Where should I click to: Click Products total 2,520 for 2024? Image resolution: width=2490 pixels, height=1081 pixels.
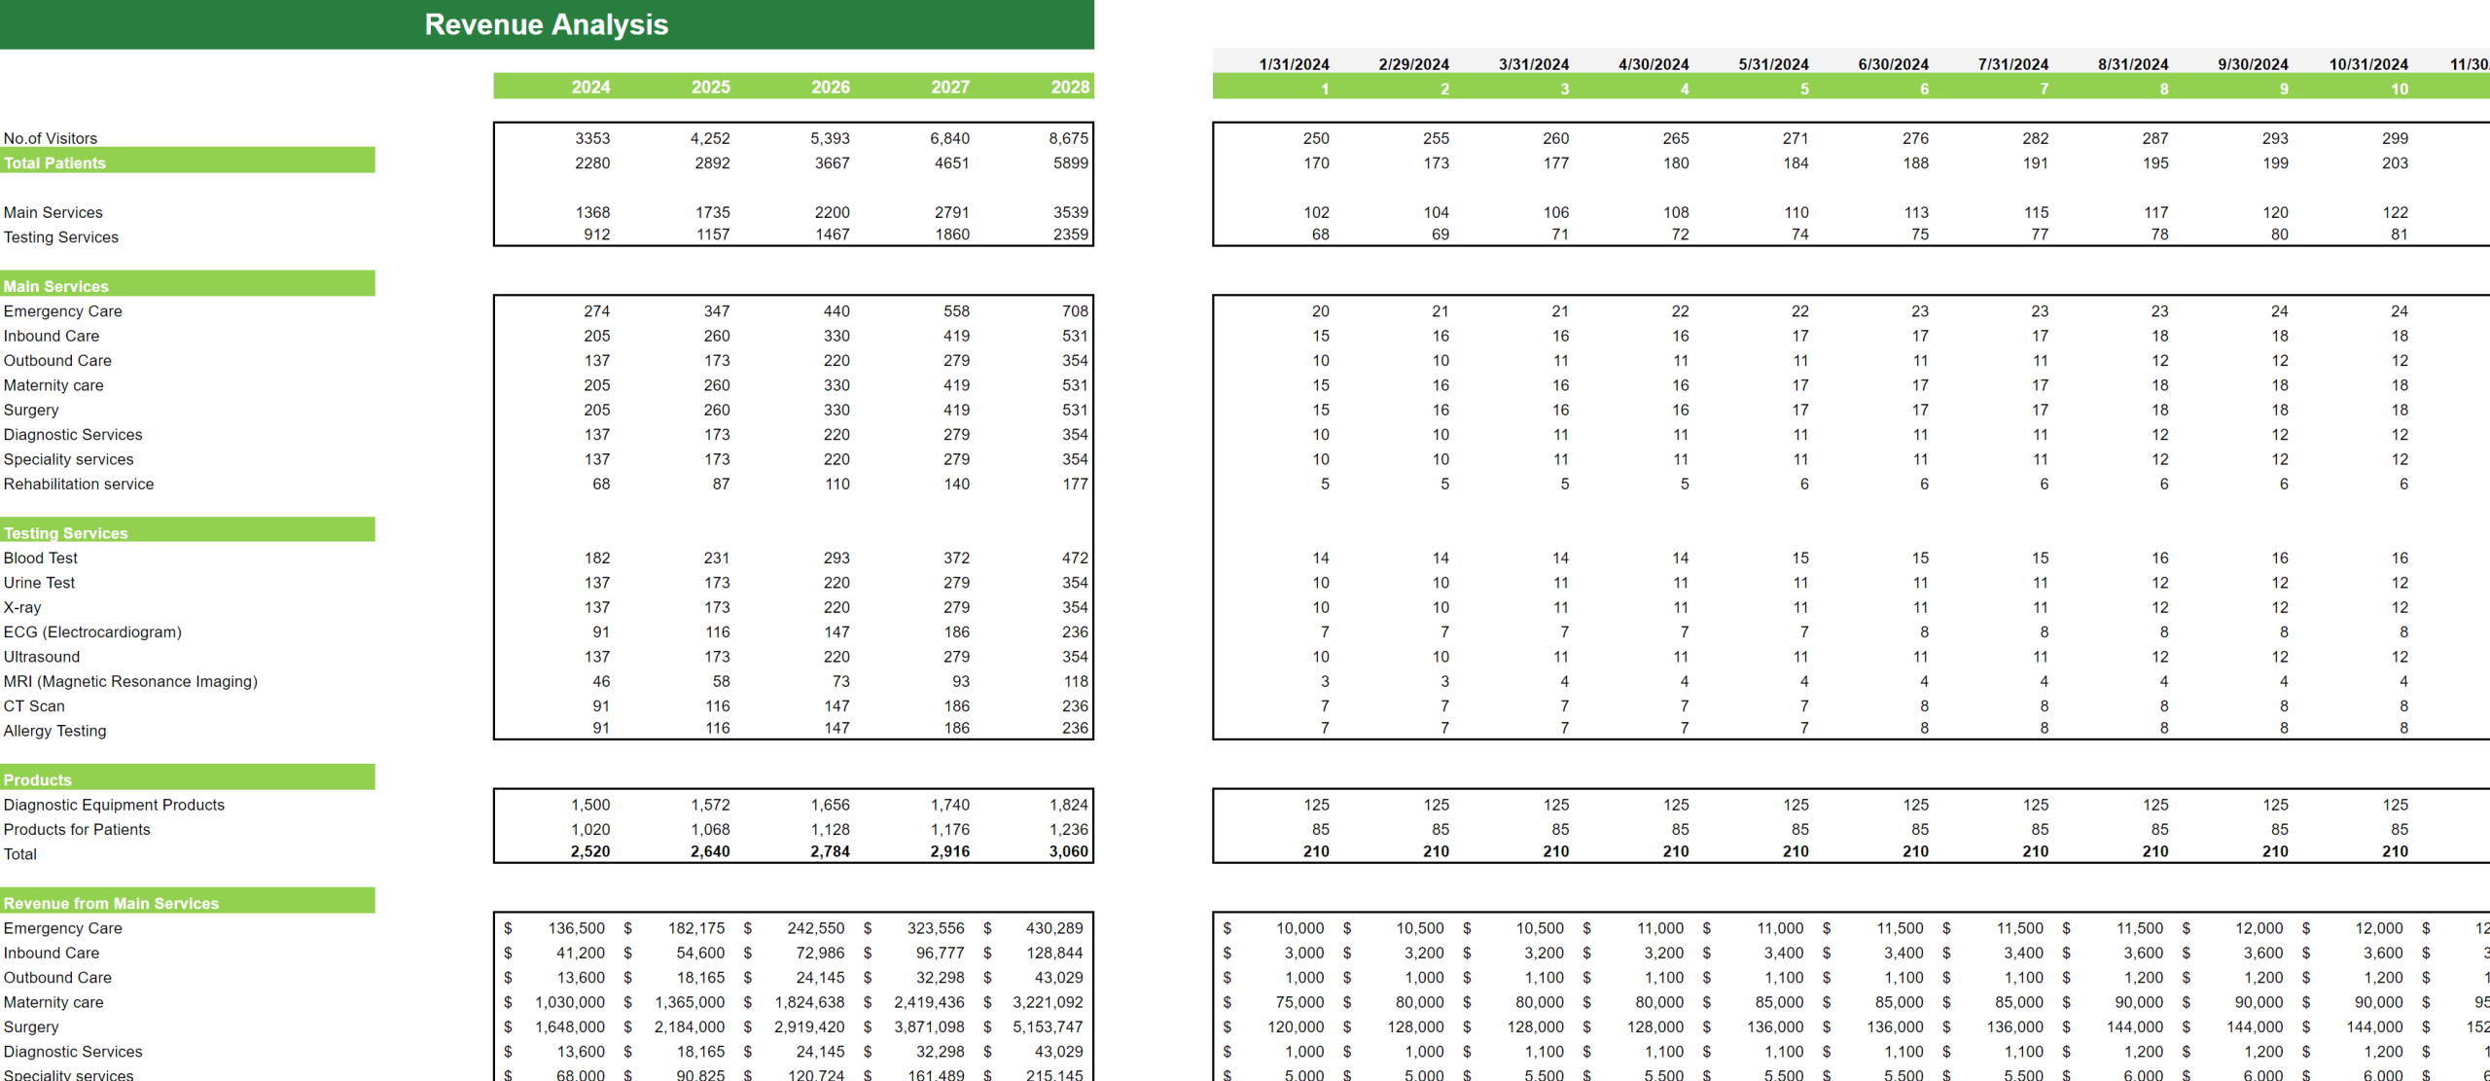coord(590,851)
